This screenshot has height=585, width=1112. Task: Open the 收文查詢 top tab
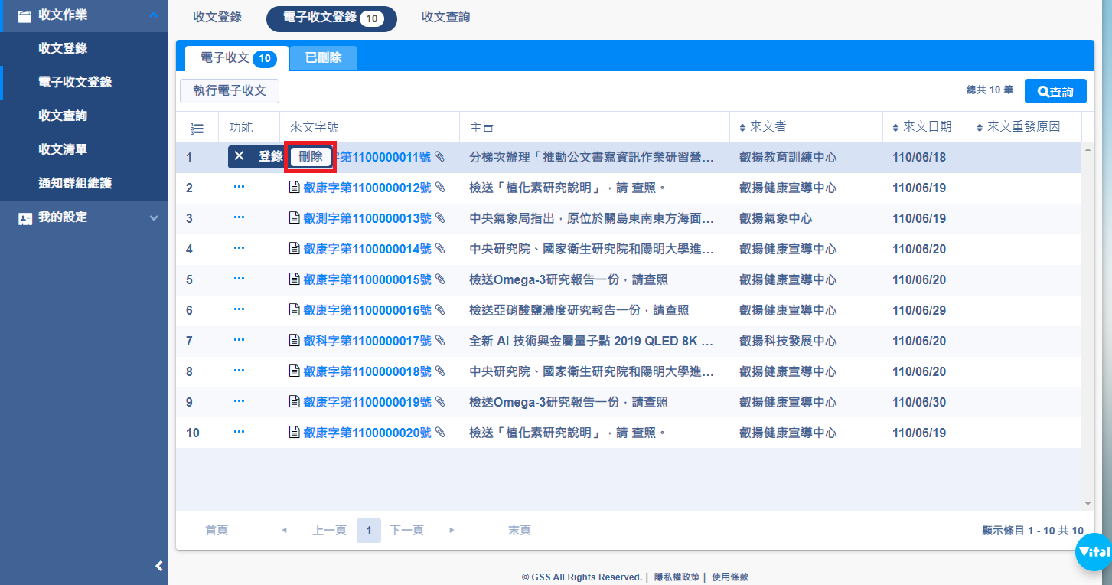pyautogui.click(x=445, y=18)
